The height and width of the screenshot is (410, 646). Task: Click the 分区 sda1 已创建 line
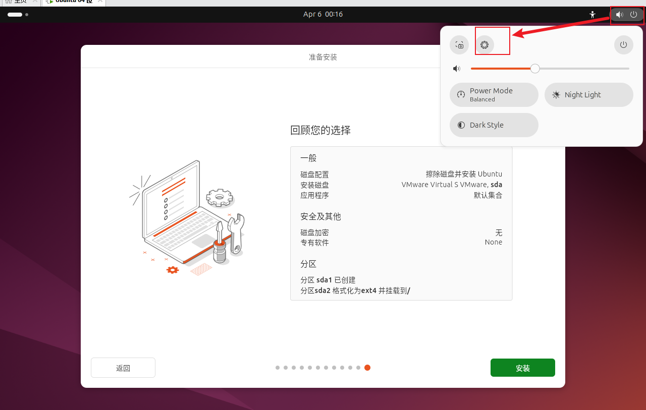click(x=328, y=280)
